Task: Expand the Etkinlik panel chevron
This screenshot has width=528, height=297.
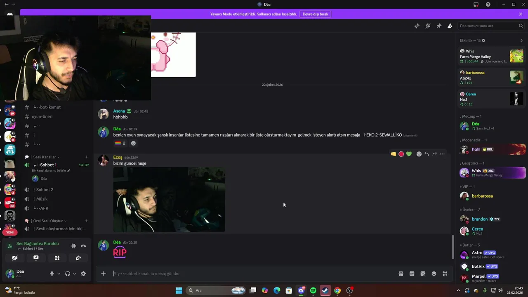Action: pos(521,40)
